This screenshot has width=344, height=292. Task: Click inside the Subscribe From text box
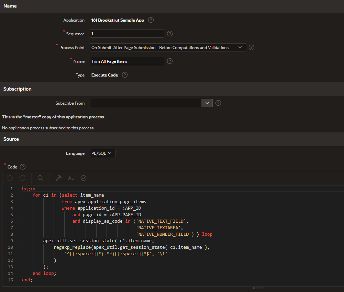[x=146, y=103]
